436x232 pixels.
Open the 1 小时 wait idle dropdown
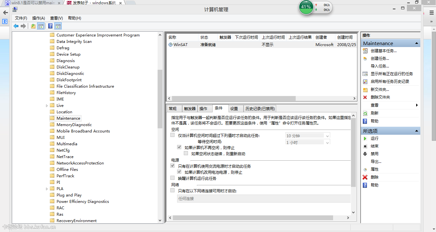coord(327,142)
